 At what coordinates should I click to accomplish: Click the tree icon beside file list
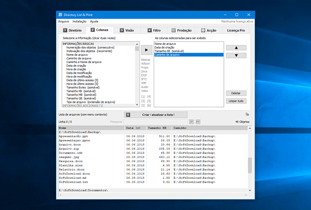247,114
